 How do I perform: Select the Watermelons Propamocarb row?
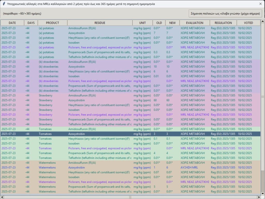click(x=130, y=187)
